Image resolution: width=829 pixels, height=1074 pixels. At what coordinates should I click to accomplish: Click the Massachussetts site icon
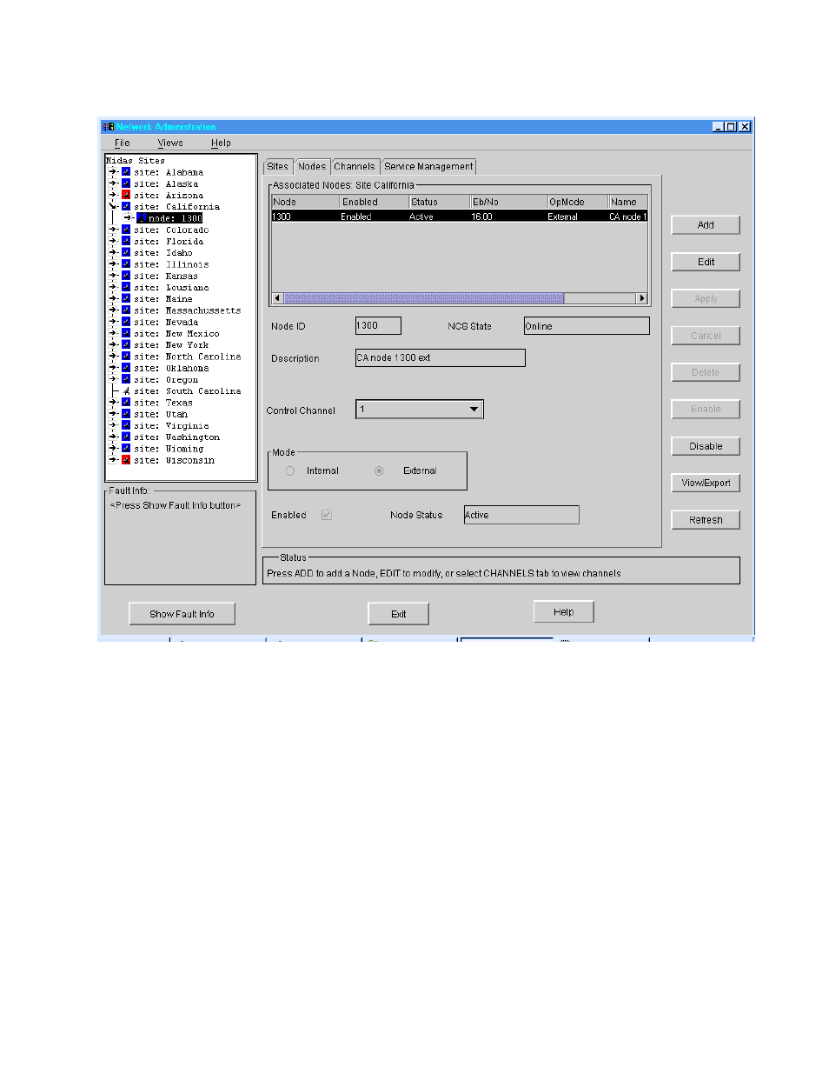point(126,310)
